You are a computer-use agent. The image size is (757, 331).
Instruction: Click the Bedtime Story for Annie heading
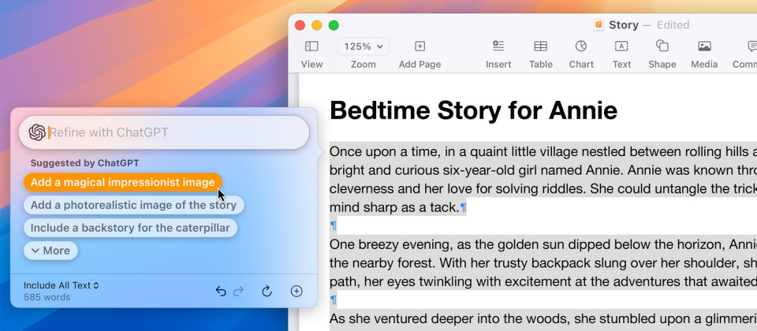tap(473, 110)
